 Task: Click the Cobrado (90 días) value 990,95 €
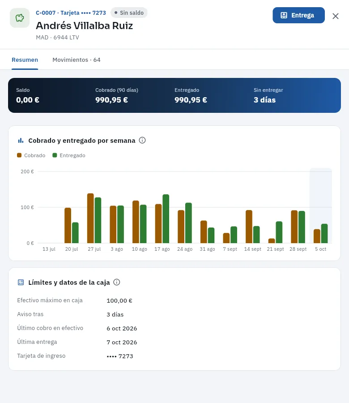click(x=111, y=100)
